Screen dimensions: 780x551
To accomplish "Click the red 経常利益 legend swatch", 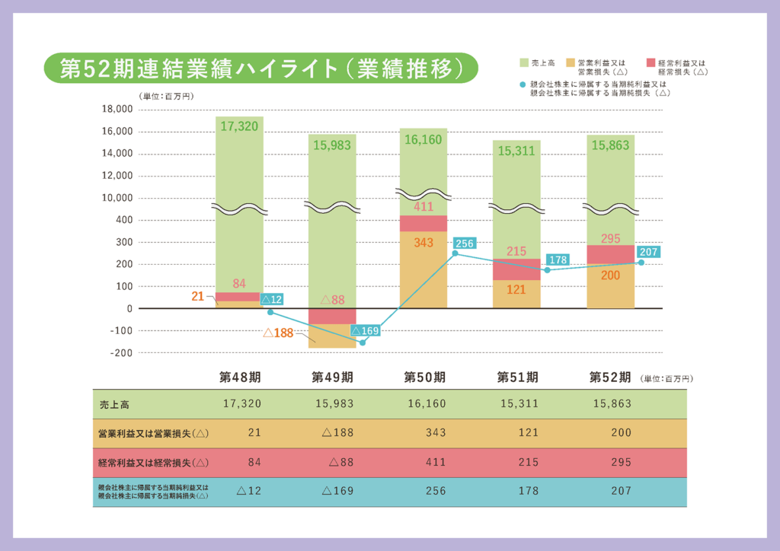I will (651, 62).
